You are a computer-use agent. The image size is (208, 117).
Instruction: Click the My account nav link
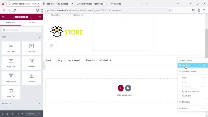[x=74, y=60]
